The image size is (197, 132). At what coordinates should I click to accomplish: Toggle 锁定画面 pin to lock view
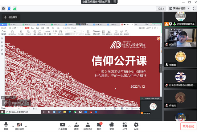[x=10, y=17]
